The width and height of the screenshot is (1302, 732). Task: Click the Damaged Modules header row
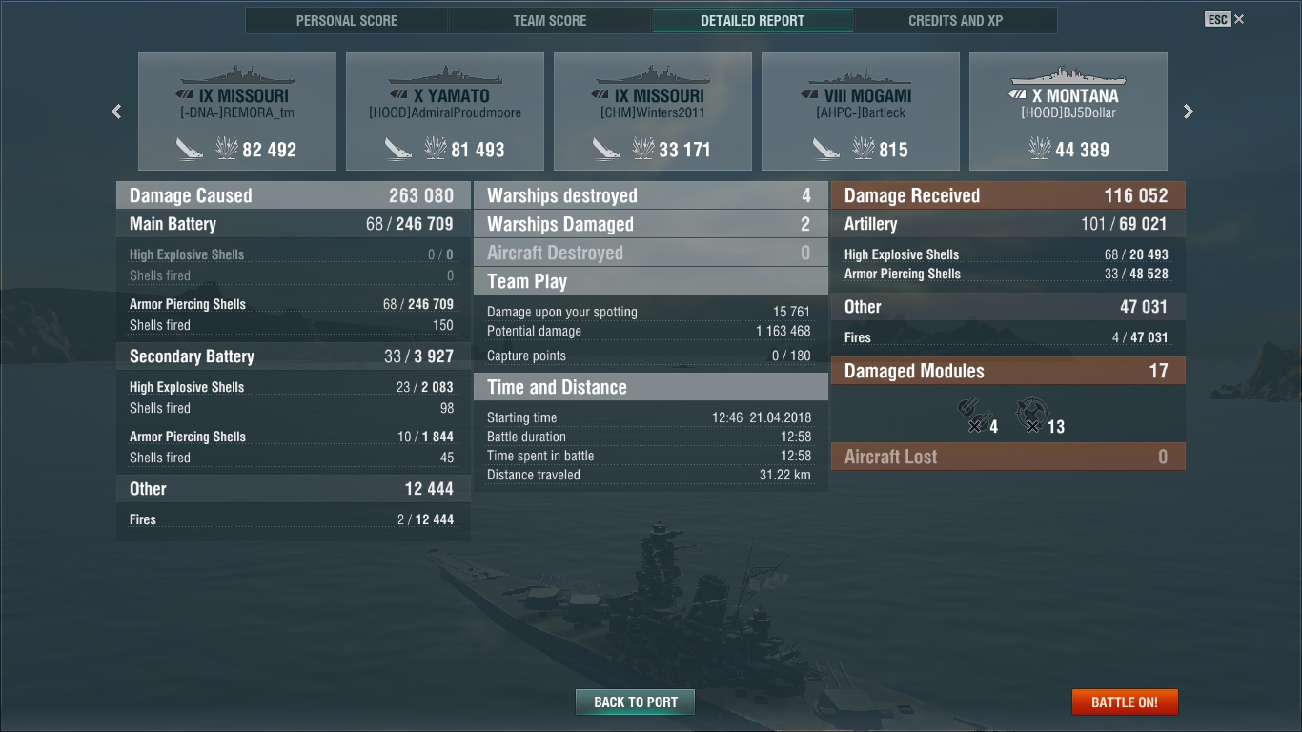point(1008,371)
